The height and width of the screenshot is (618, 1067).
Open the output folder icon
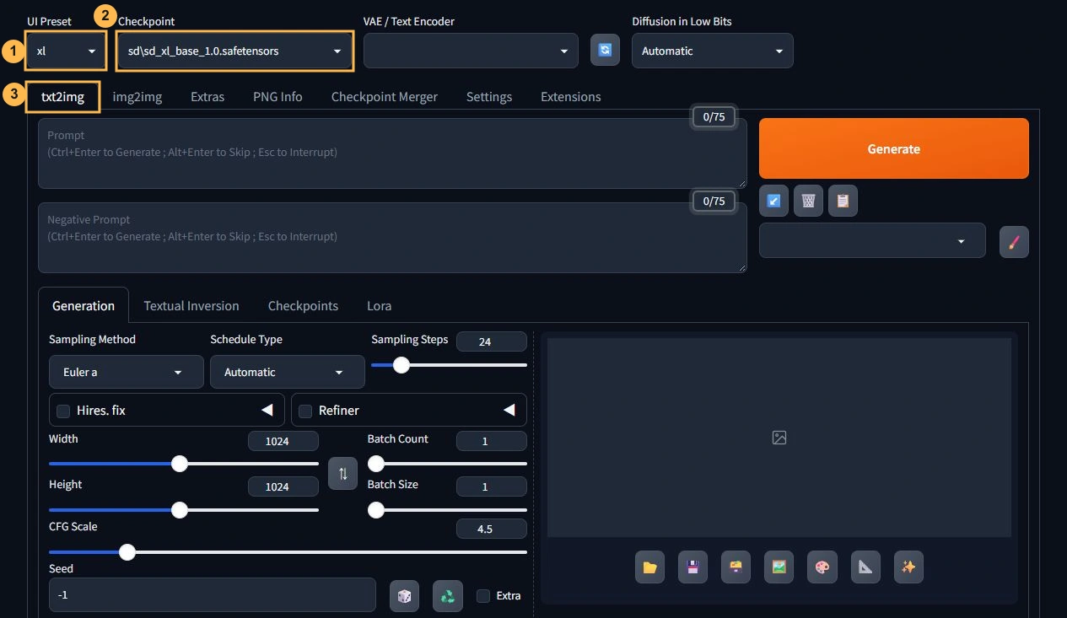coord(649,567)
